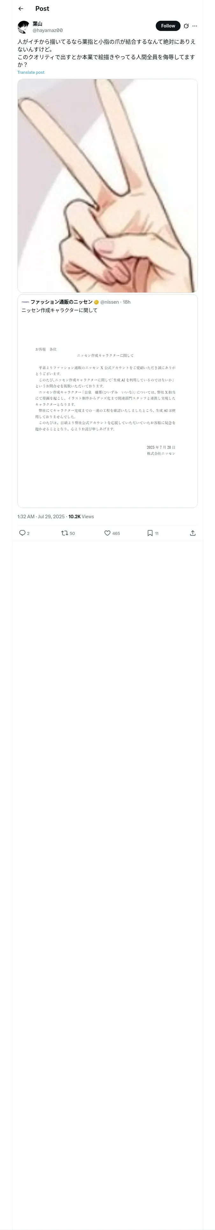215x1230 pixels.
Task: Open 葉山's profile avatar
Action: (x=23, y=27)
